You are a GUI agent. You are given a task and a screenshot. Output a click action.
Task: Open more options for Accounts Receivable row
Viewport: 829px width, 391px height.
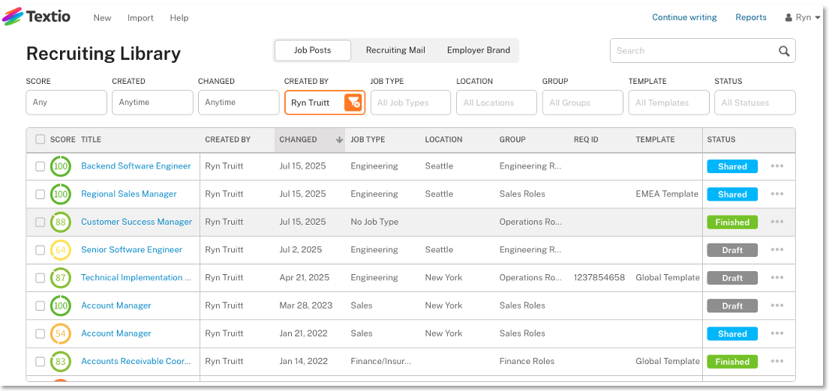point(776,362)
